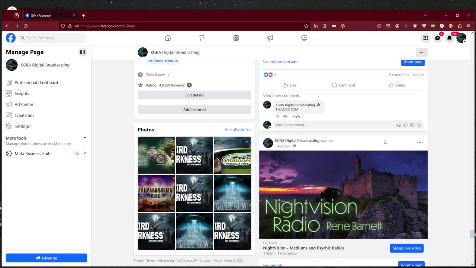Open the browser extensions puzzle icon
476x268 pixels.
pos(460,26)
